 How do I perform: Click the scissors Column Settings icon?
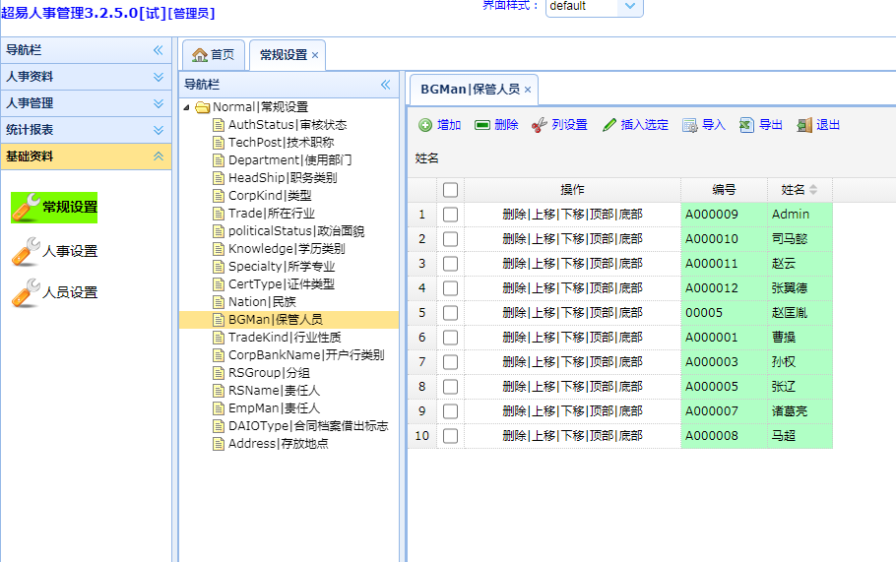539,125
